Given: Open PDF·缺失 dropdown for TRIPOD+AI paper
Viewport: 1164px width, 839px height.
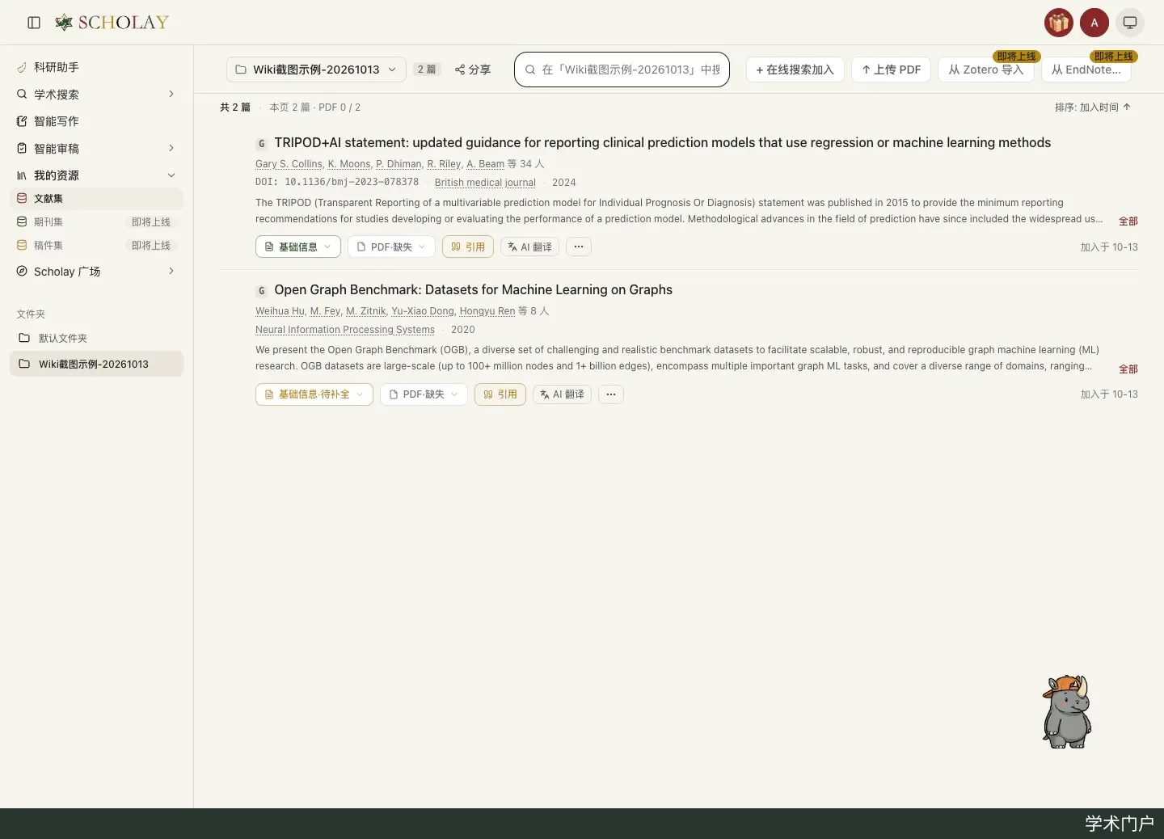Looking at the screenshot, I should (391, 247).
